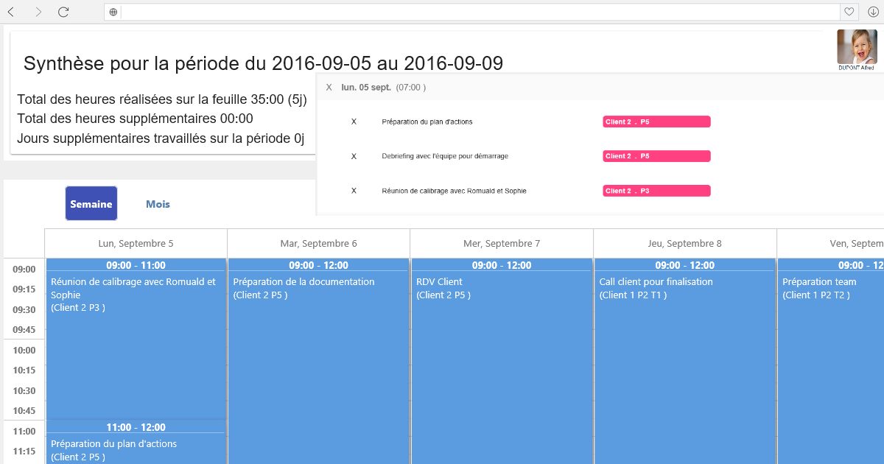Click the 11:00 time slot label
The width and height of the screenshot is (884, 464).
click(24, 432)
